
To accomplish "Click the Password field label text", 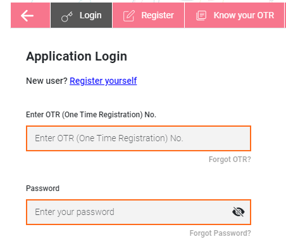I will [x=42, y=189].
